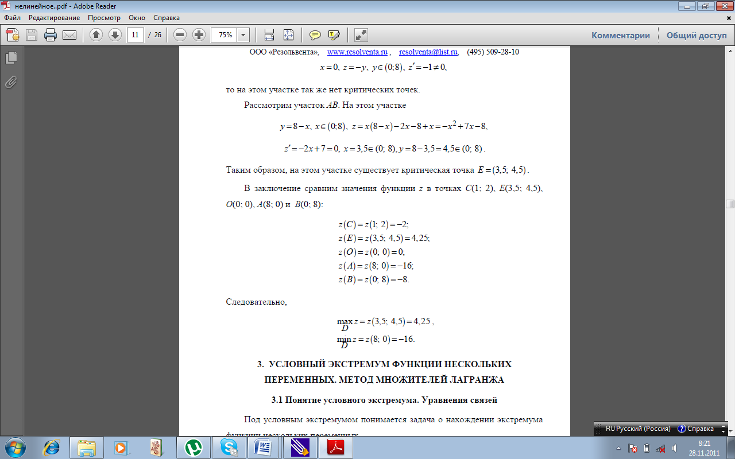This screenshot has width=735, height=459.
Task: Open the Общий доступ pane
Action: click(697, 35)
